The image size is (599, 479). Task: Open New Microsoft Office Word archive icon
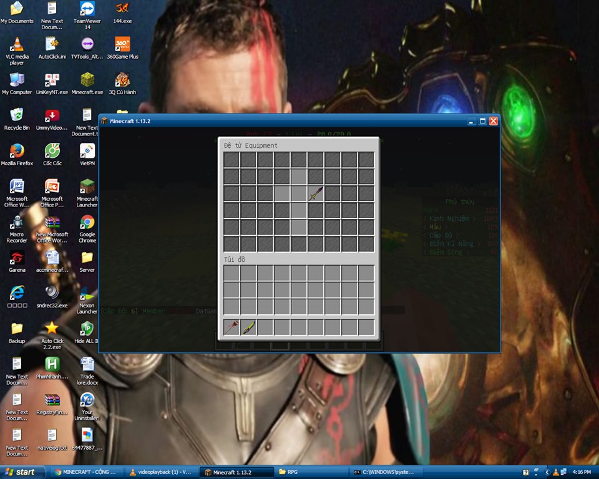tap(52, 228)
